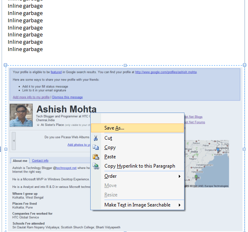Click the greyed-out Move entry
The width and height of the screenshot is (248, 232).
[137, 185]
